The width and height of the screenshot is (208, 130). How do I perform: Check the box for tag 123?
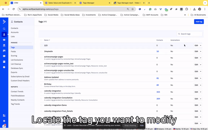(41, 45)
